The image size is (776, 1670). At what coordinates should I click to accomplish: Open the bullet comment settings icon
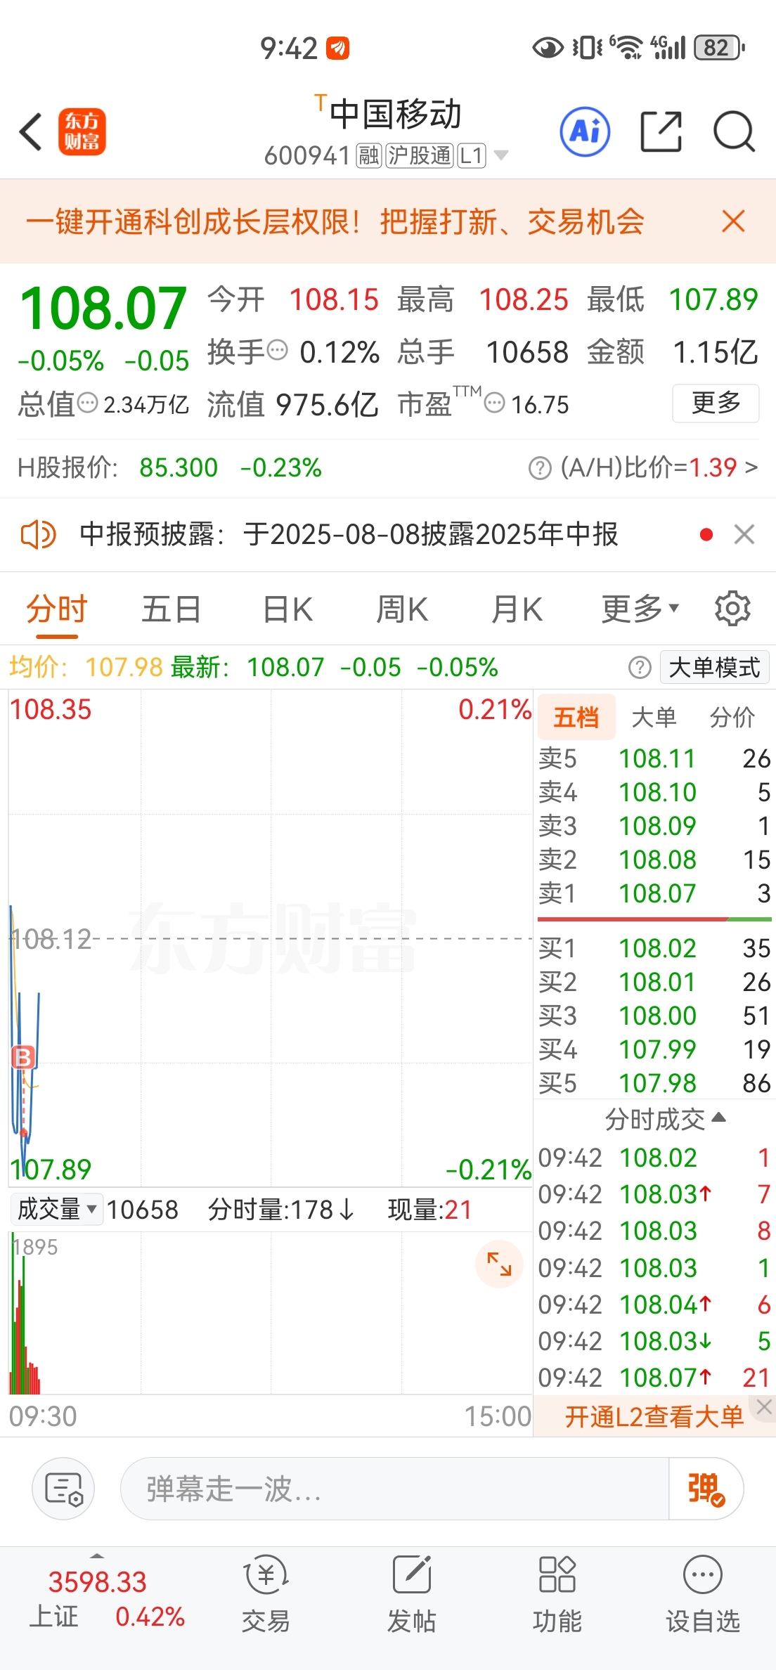coord(63,1489)
